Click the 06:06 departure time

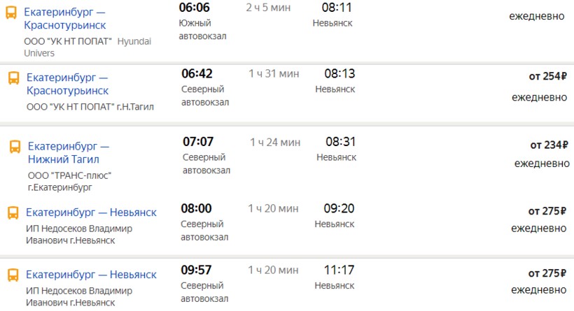(195, 8)
